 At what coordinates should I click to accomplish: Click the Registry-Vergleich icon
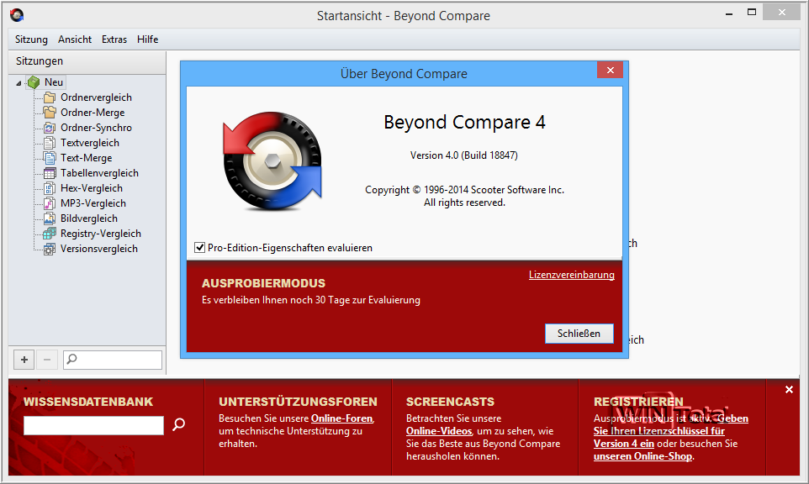(x=50, y=234)
